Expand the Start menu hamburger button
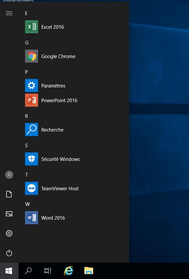The width and height of the screenshot is (189, 279). pos(9,13)
